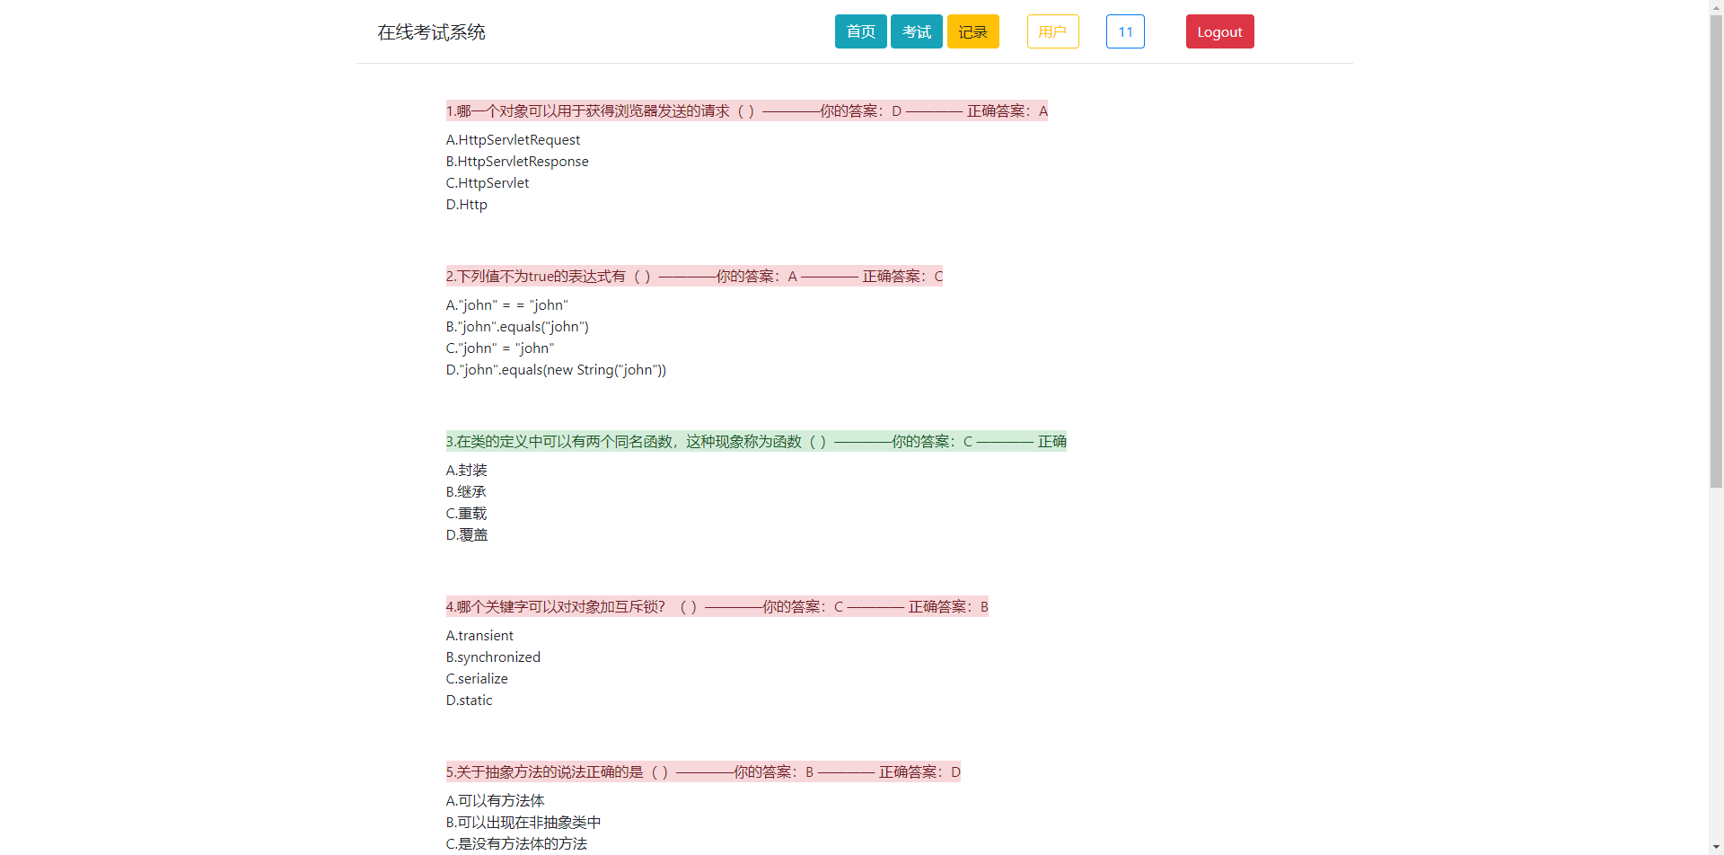The image size is (1724, 855).
Task: Click question 3 heading about 同名函数
Action: click(756, 441)
